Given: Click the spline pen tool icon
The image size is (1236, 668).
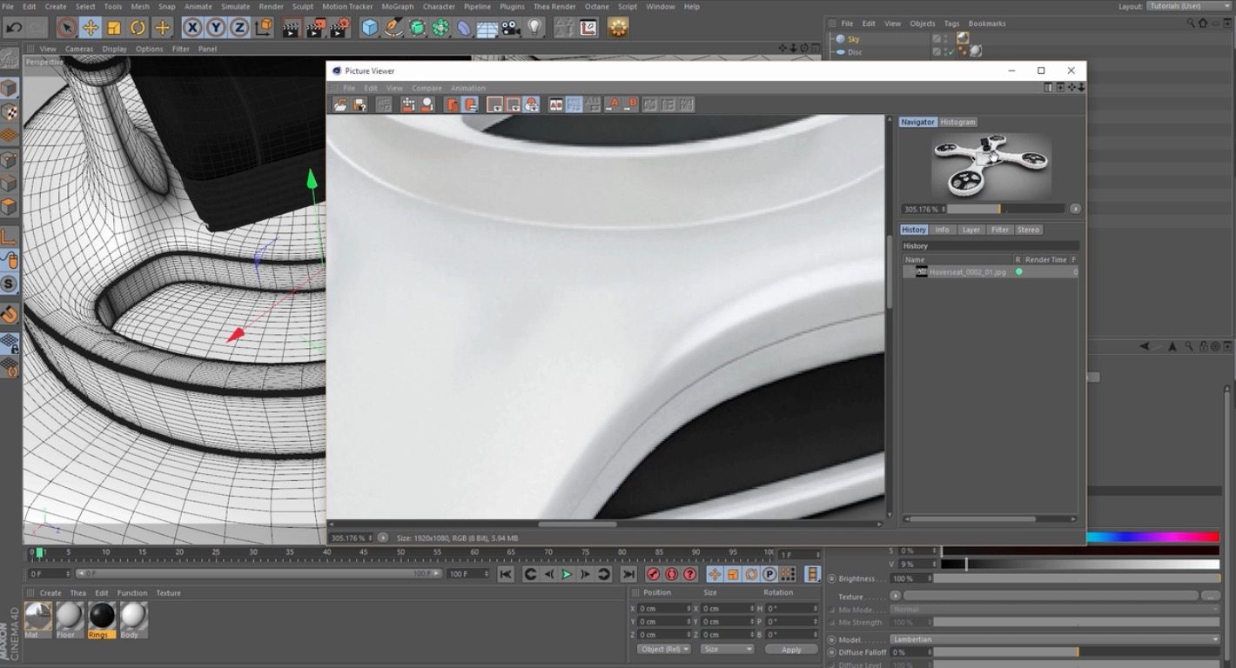Looking at the screenshot, I should (x=393, y=28).
